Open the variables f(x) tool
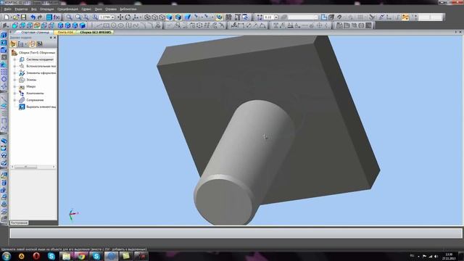The image size is (464, 261). coord(57,17)
